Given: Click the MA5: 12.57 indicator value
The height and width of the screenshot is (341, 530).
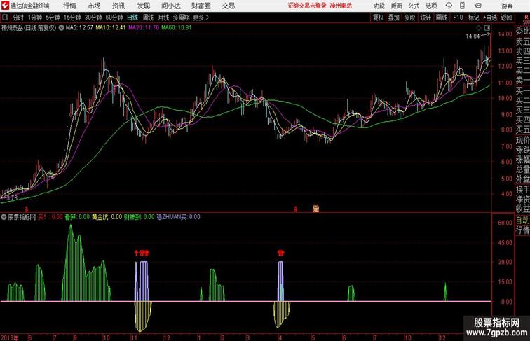Looking at the screenshot, I should coord(79,28).
